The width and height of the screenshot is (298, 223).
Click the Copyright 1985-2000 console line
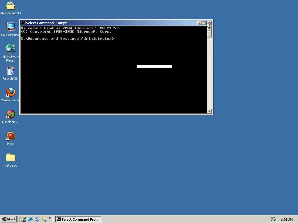[x=66, y=32]
